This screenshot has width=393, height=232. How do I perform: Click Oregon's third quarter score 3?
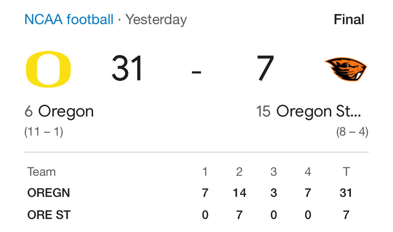[x=274, y=193]
